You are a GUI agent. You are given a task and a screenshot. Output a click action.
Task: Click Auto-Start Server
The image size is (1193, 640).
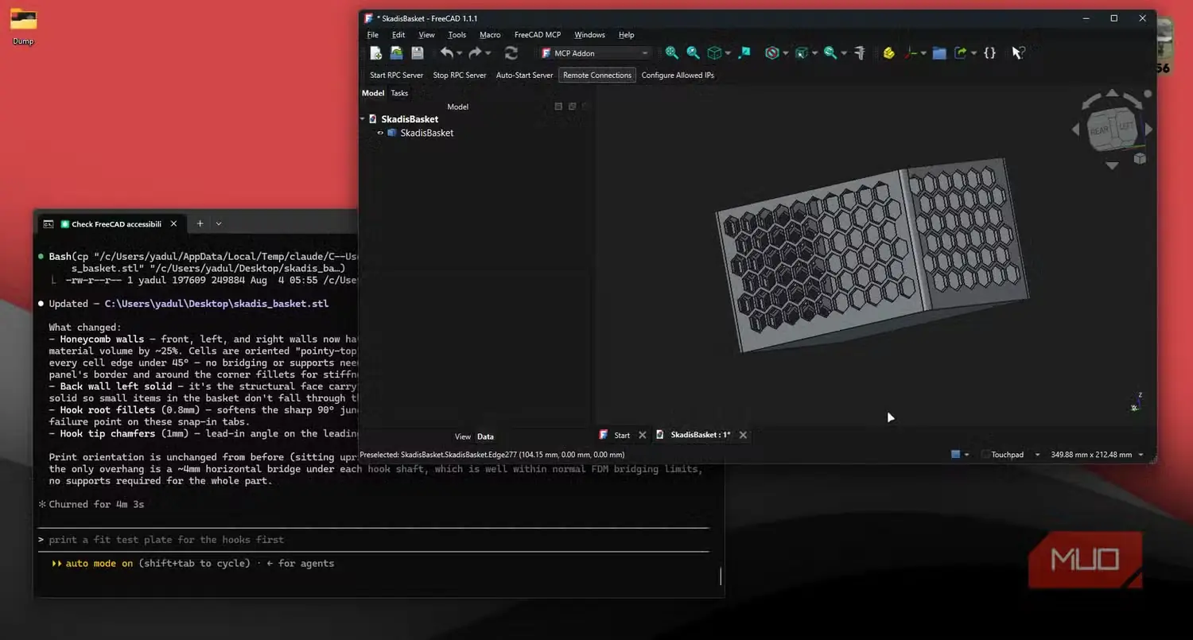pos(525,76)
